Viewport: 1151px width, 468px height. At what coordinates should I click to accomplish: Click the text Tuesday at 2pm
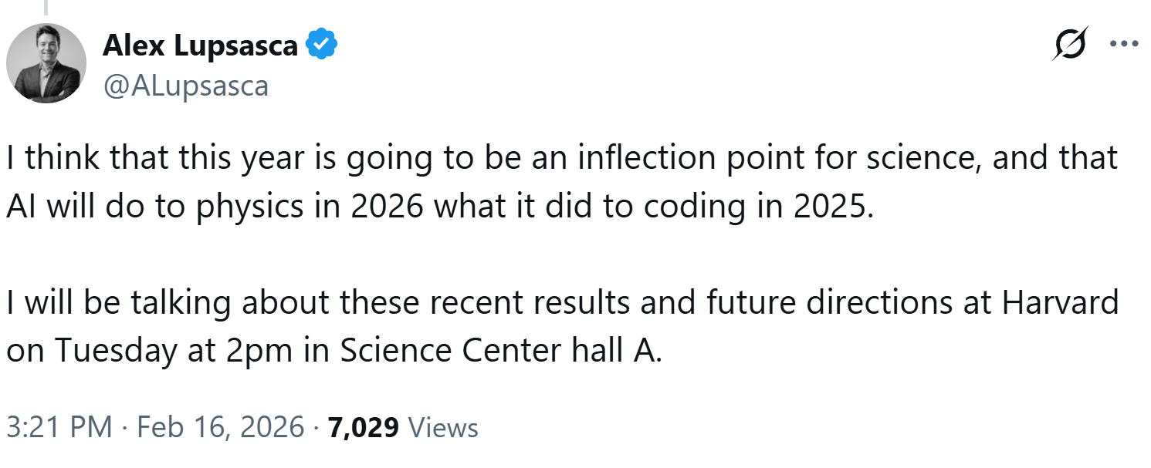coord(161,350)
